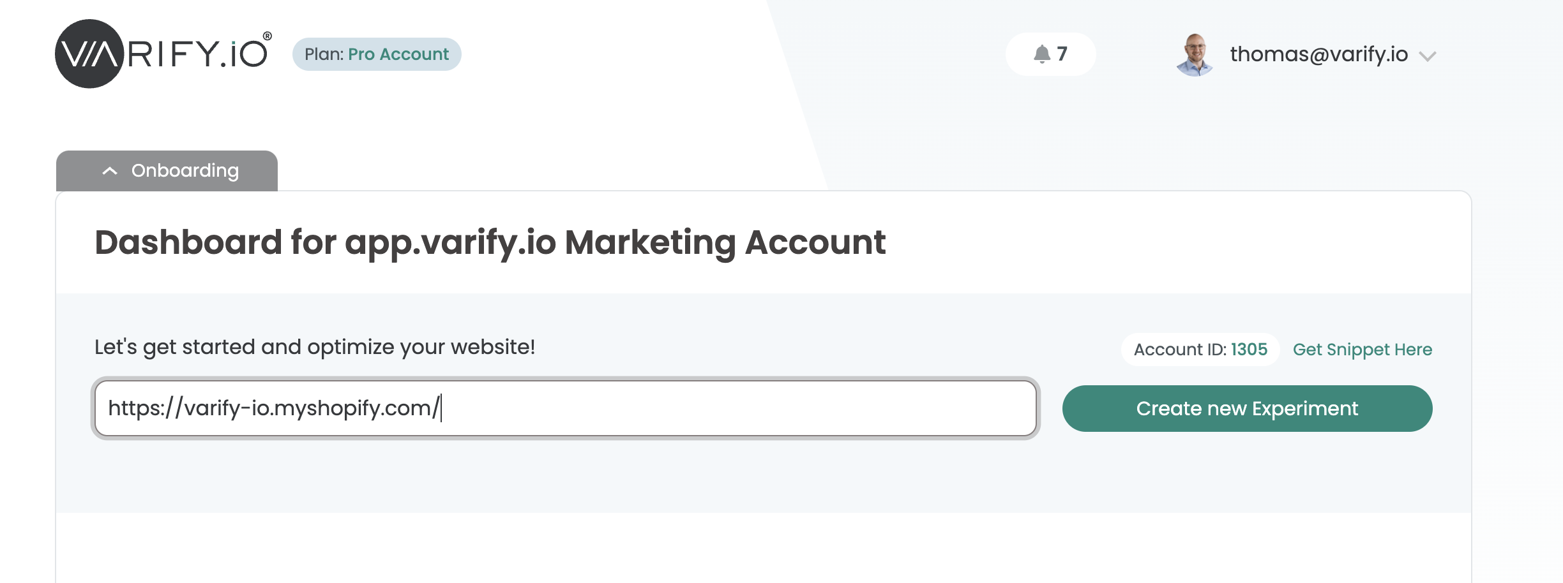Click the RIFY.iO logo wordmark text

(x=200, y=54)
